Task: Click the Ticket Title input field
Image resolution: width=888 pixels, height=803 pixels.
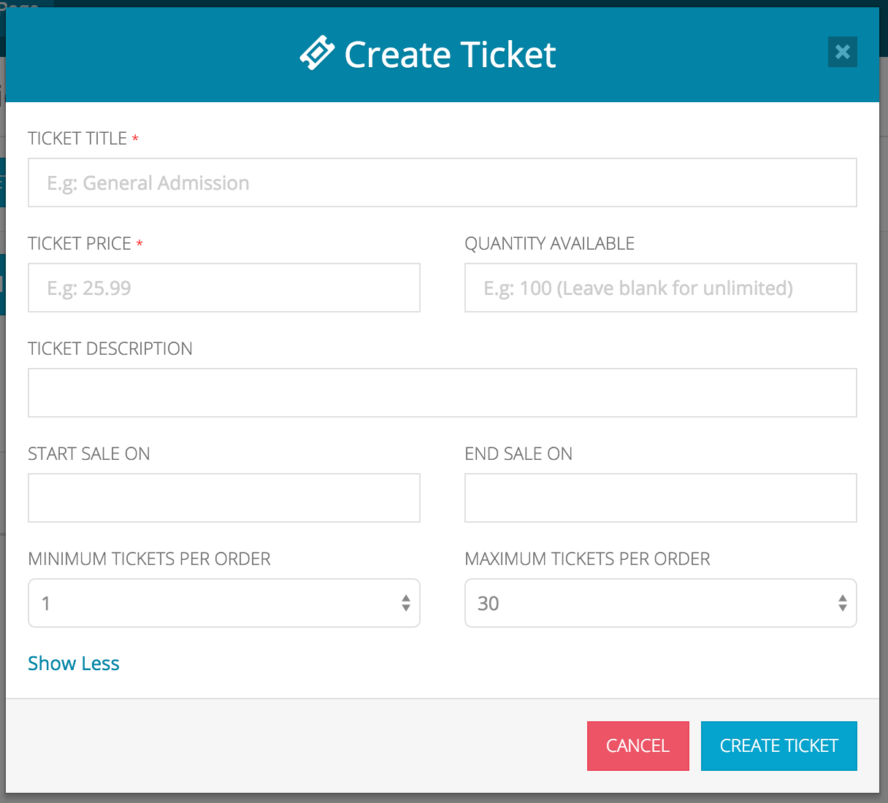Action: coord(442,182)
